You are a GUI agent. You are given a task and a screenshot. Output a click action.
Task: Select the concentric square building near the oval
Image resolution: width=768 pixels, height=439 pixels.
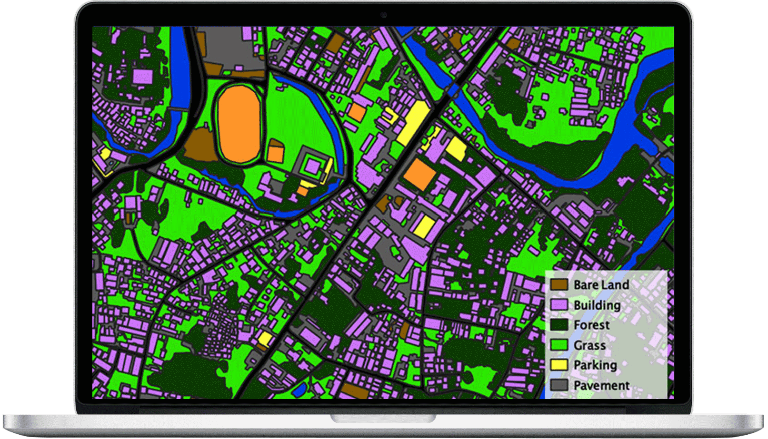click(312, 166)
